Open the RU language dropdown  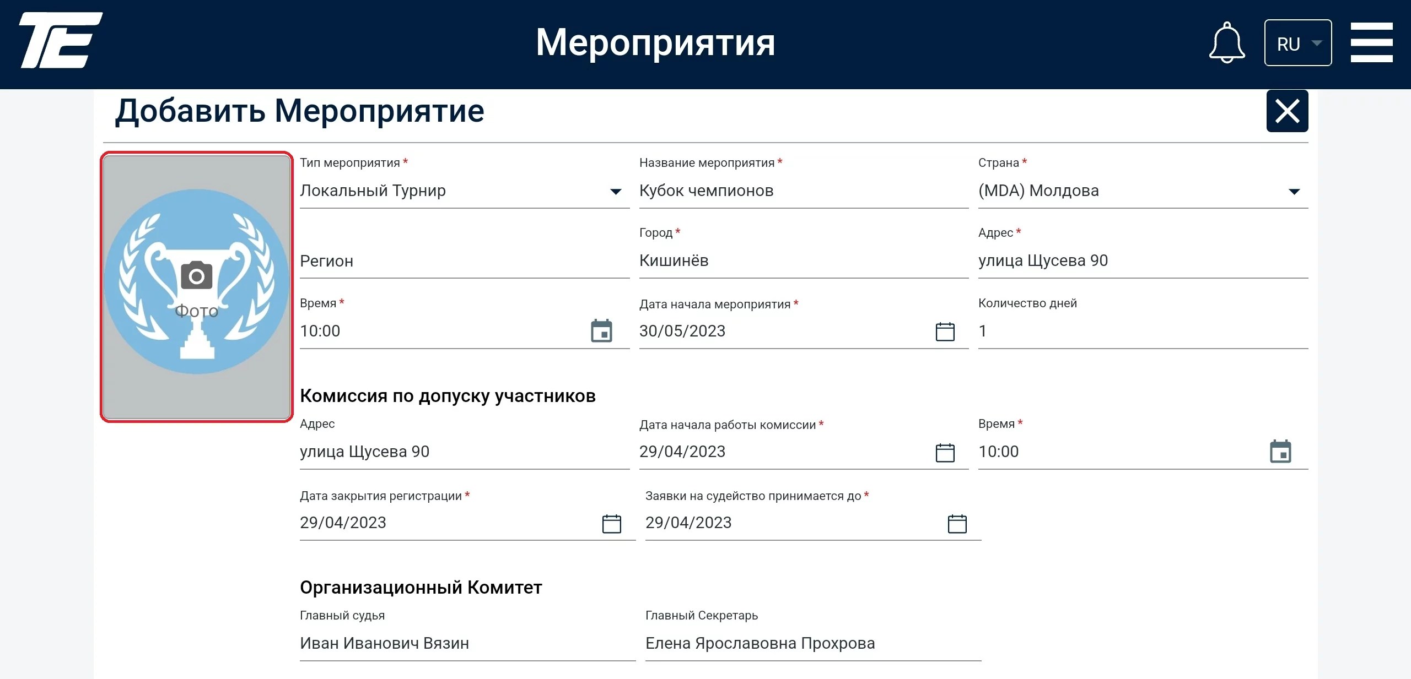pos(1298,43)
